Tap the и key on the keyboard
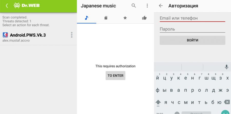 (x=192, y=102)
